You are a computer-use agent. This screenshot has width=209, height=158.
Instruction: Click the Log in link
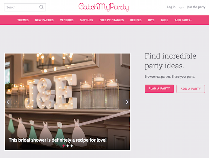[171, 7]
